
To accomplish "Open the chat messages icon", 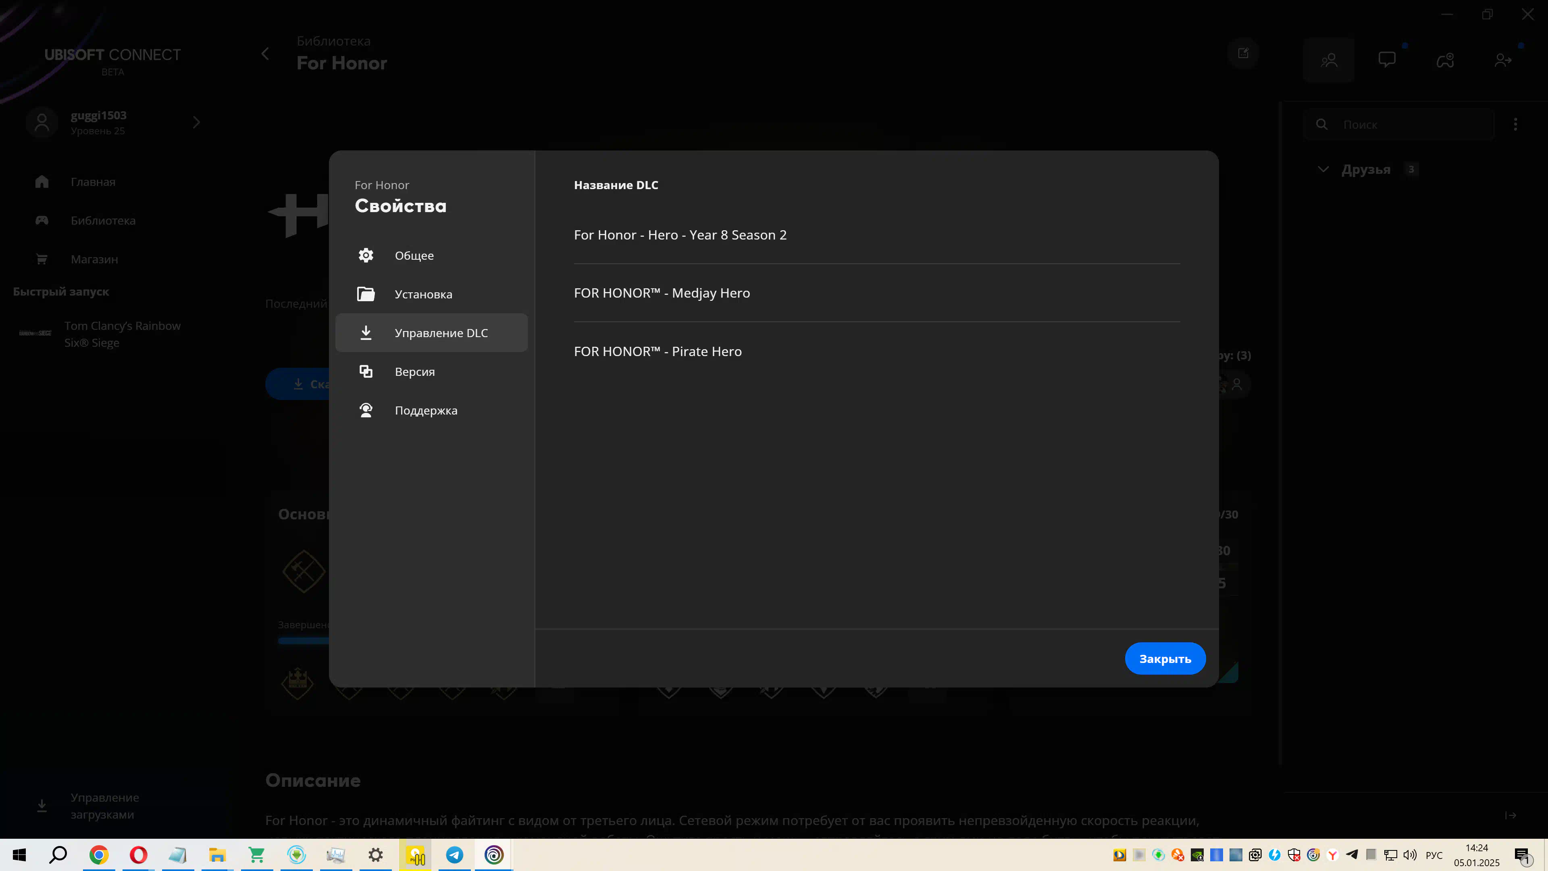I will click(1387, 60).
